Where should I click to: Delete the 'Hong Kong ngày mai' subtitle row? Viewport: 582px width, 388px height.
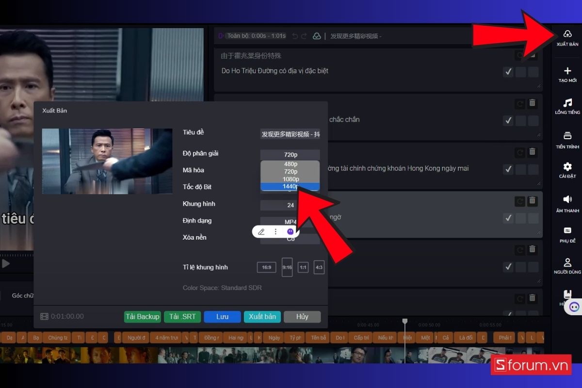pos(532,152)
